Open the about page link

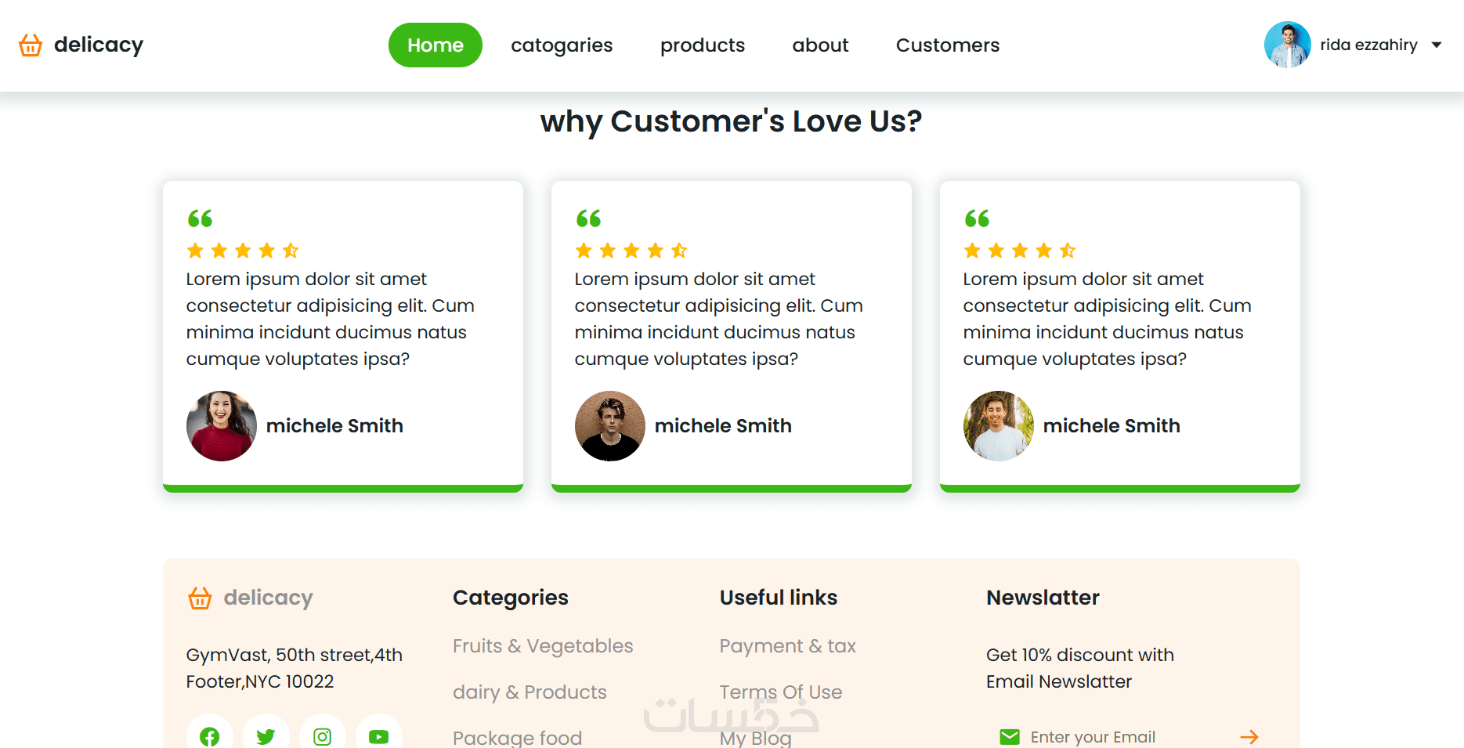click(x=820, y=45)
